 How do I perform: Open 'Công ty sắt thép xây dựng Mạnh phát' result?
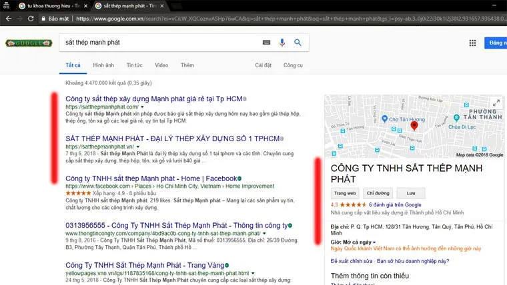point(154,99)
